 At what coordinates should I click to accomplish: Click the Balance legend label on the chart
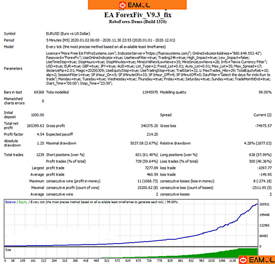[10, 202]
